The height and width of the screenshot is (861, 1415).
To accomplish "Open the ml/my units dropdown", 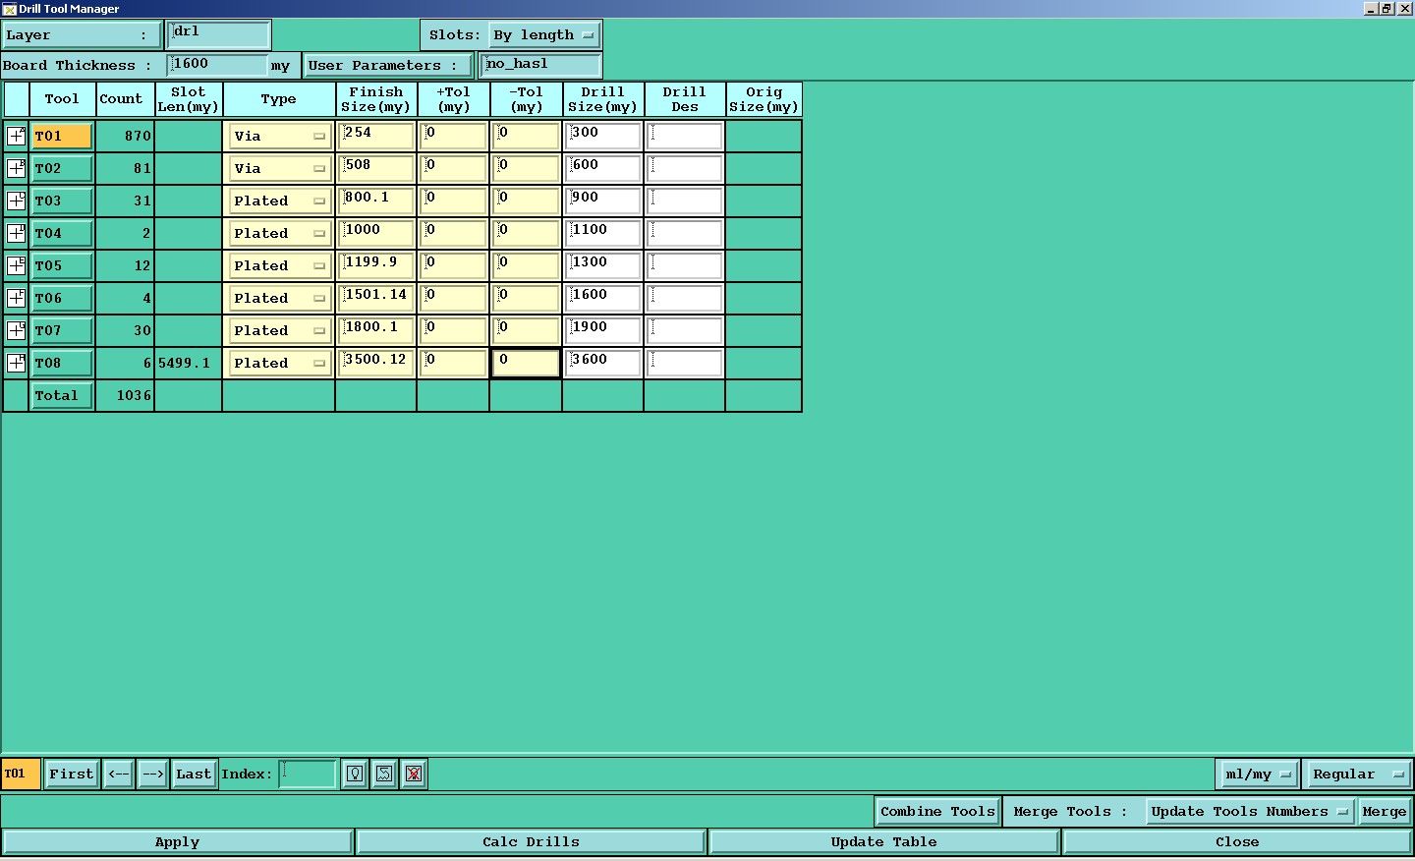I will [1258, 774].
